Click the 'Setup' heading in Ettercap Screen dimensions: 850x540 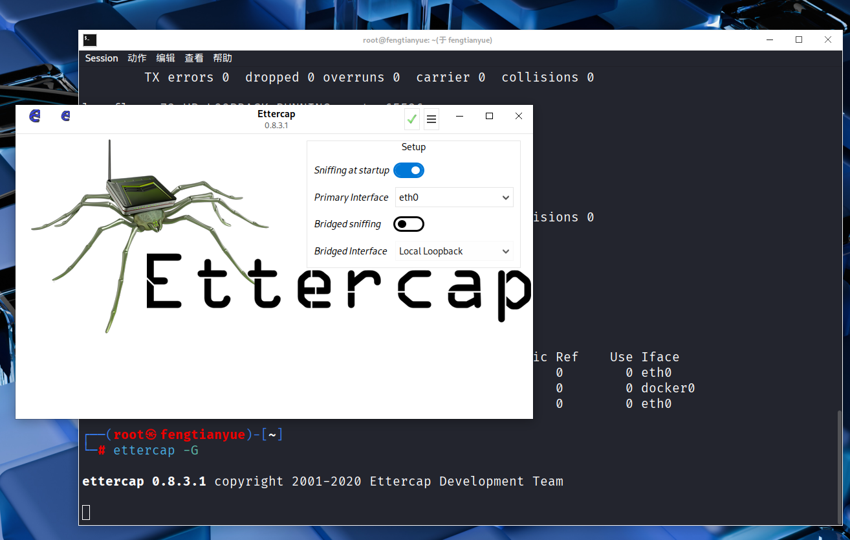(x=413, y=147)
